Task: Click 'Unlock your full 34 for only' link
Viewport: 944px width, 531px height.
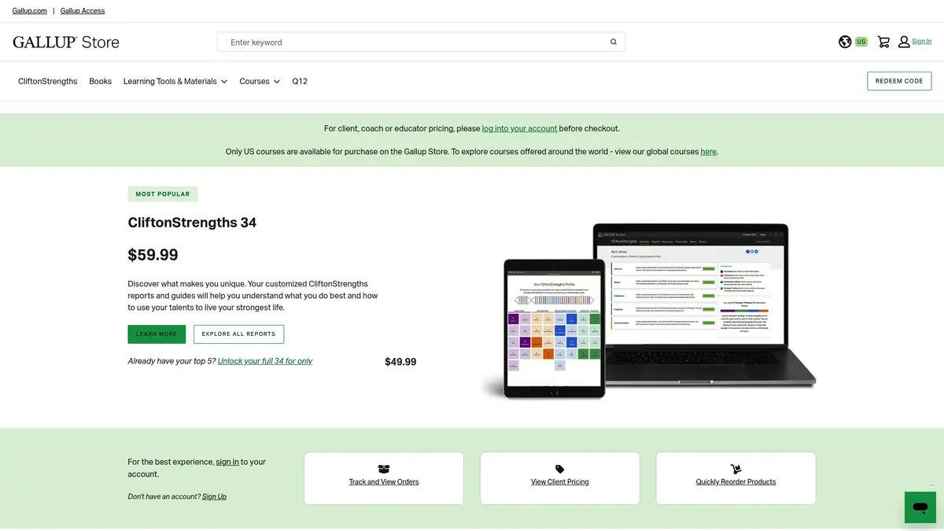Action: point(265,361)
